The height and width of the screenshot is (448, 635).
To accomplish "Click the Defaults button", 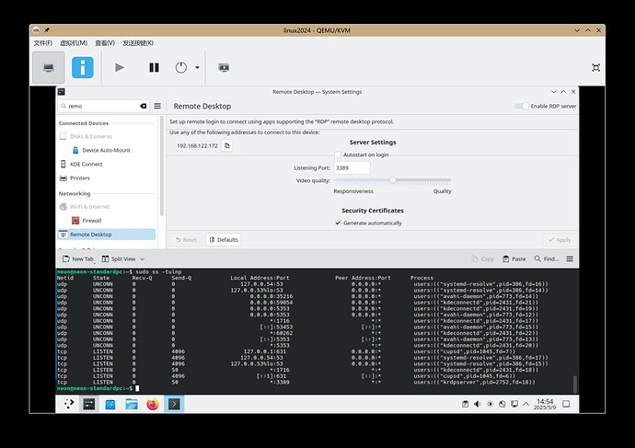I will click(x=224, y=240).
